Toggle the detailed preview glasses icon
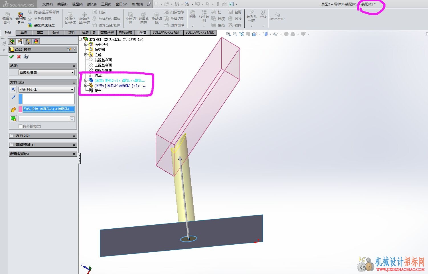The image size is (428, 274). click(26, 56)
